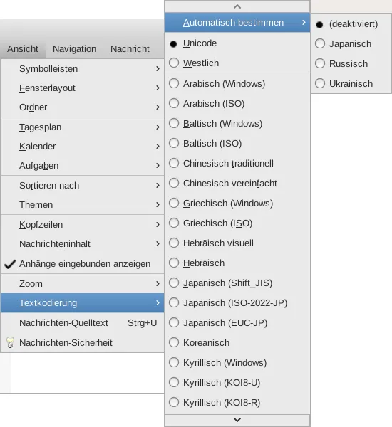The width and height of the screenshot is (392, 427).
Task: Click Nachrichten-Quelltext menu entry
Action: (82, 323)
